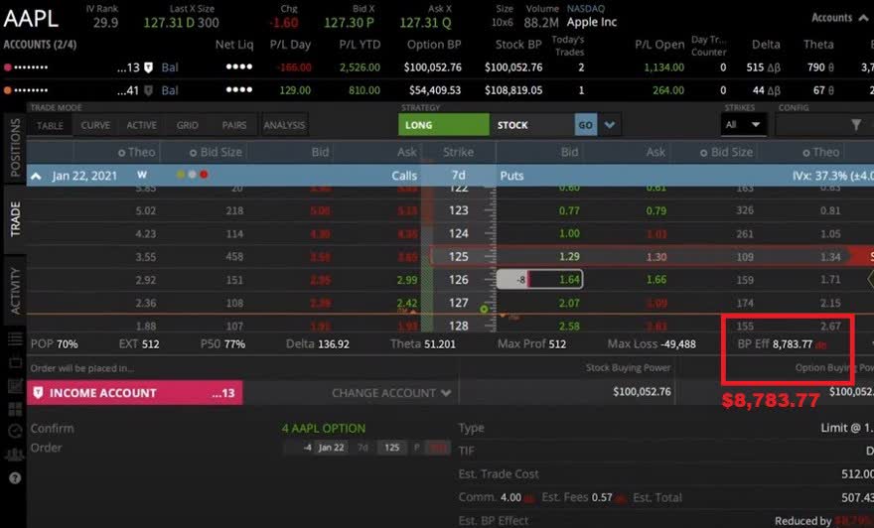The height and width of the screenshot is (528, 874).
Task: Click the shield icon on the ...41 account row
Action: [148, 90]
